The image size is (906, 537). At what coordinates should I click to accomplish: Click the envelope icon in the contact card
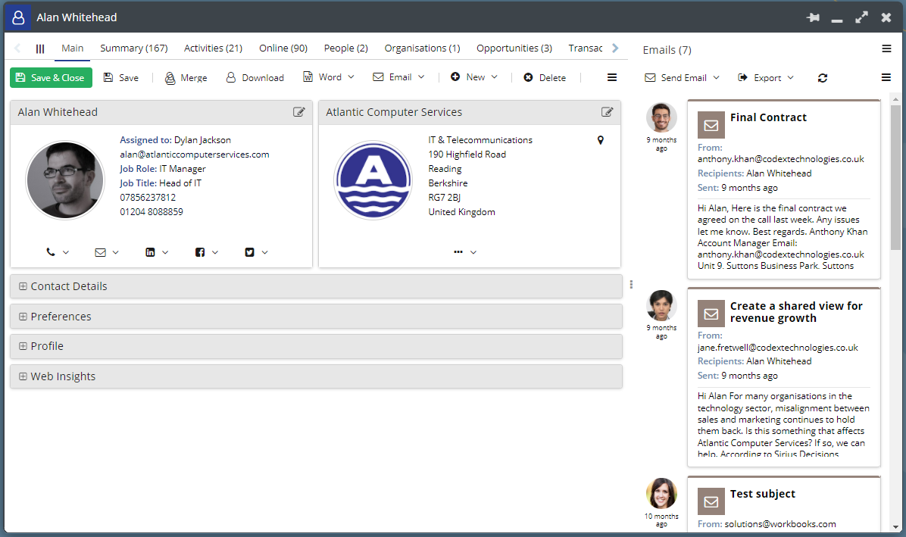point(102,251)
